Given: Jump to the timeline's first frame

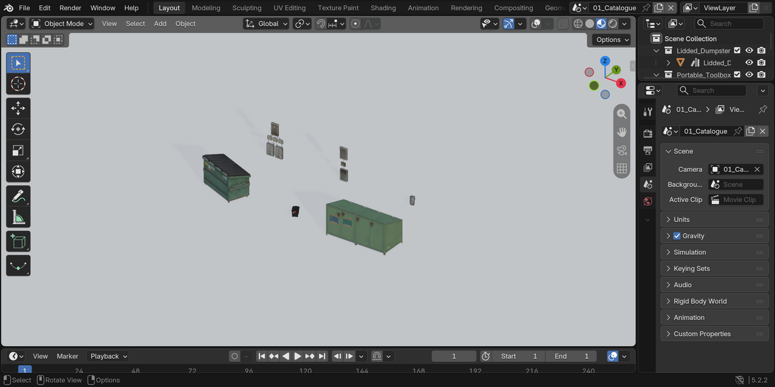Looking at the screenshot, I should [x=262, y=356].
